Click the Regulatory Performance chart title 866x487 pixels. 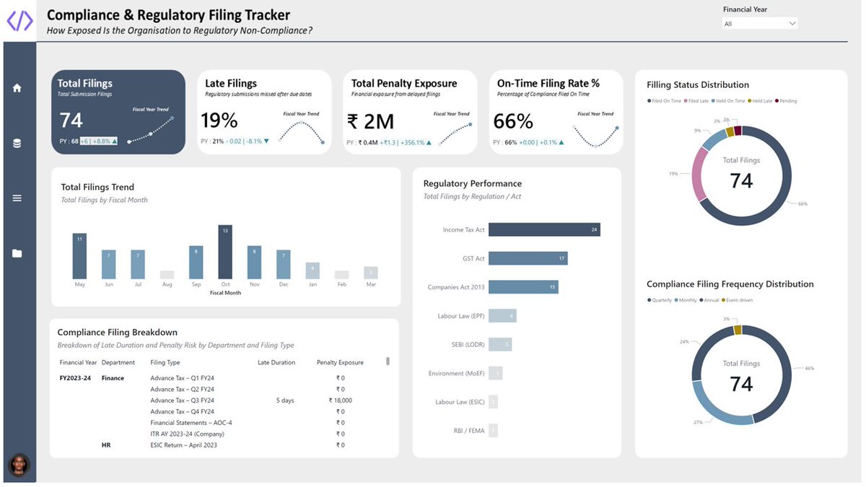tap(473, 184)
